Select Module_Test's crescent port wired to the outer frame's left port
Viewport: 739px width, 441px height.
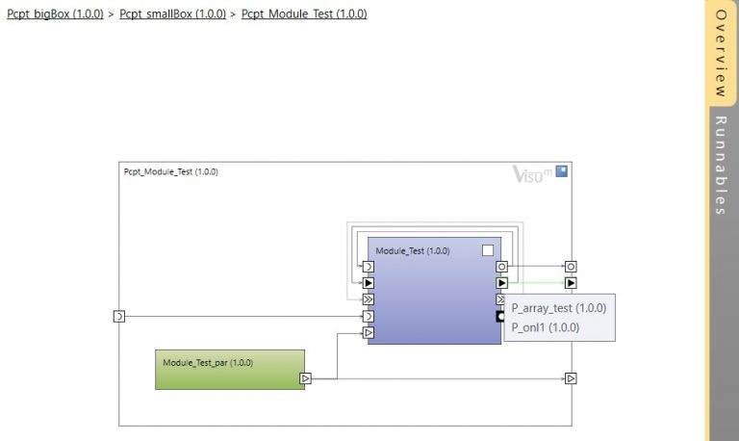click(369, 316)
